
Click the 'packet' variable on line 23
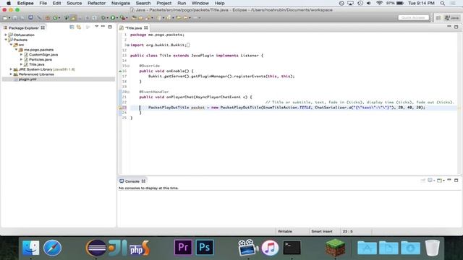[197, 108]
